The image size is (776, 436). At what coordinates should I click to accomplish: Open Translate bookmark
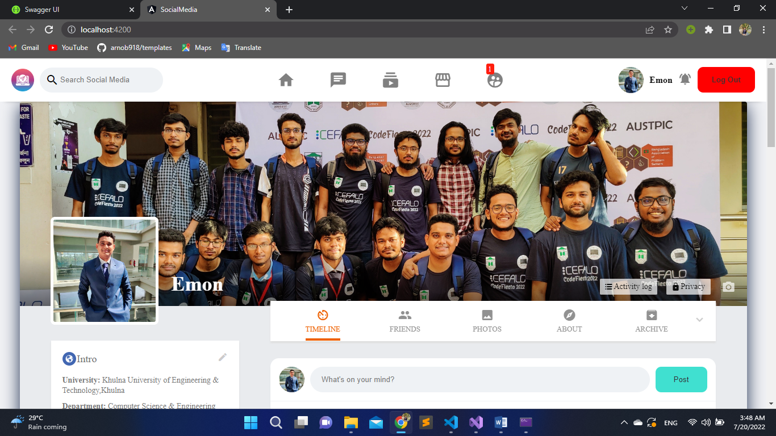point(241,48)
